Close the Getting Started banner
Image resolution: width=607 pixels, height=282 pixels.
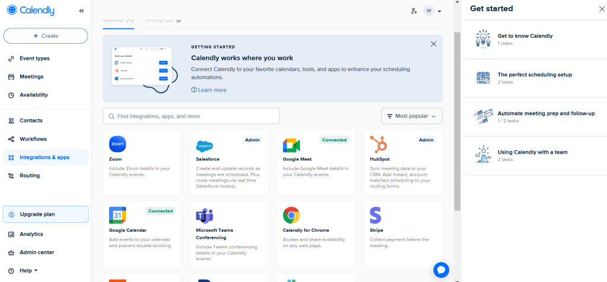tap(433, 44)
